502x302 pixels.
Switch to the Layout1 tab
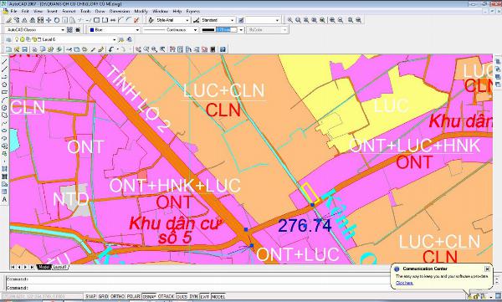[60, 267]
